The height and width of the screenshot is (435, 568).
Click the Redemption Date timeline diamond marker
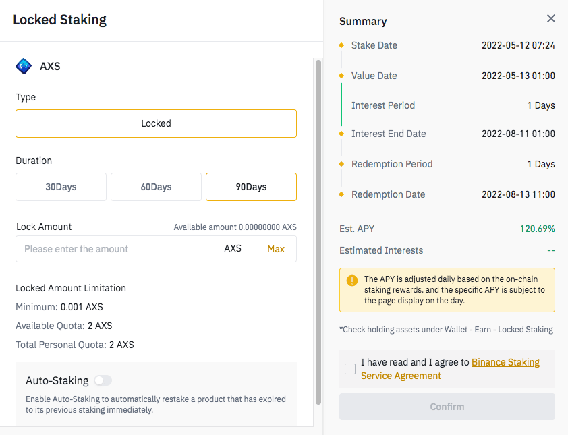tap(341, 194)
